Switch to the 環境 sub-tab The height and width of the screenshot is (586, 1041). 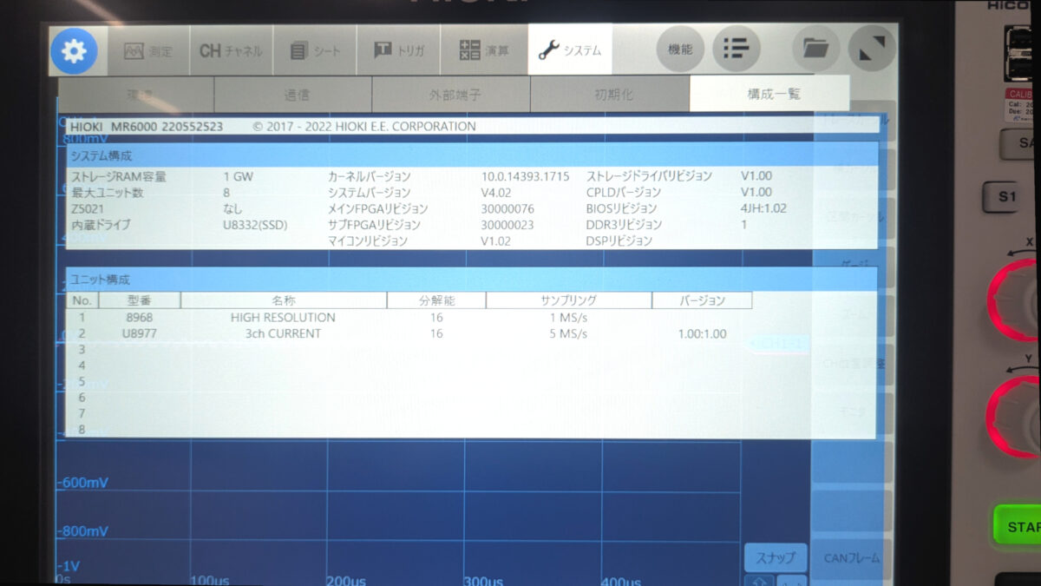click(136, 94)
